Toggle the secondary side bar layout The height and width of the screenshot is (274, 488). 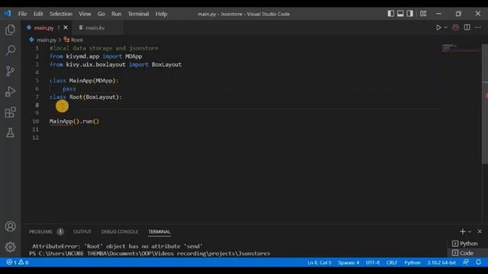pos(410,14)
